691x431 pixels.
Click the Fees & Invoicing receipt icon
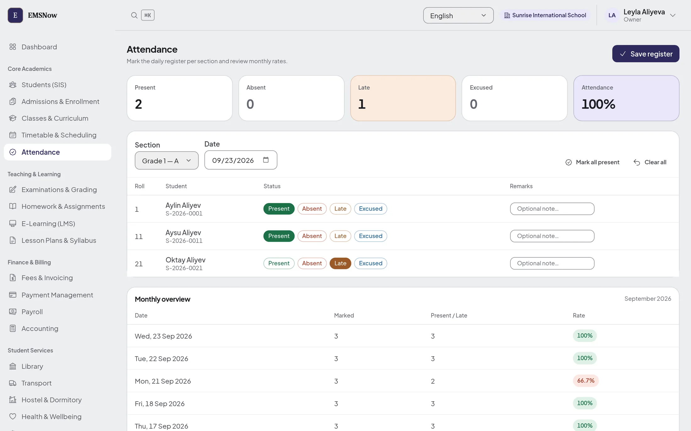click(13, 278)
